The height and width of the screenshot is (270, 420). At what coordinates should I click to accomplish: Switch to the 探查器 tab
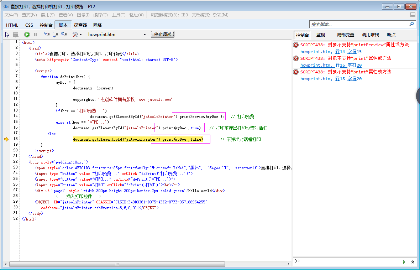coord(80,25)
